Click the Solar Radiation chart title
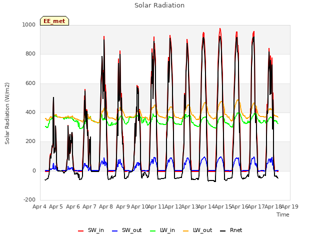Image resolution: width=320 pixels, height=240 pixels. pyautogui.click(x=159, y=5)
